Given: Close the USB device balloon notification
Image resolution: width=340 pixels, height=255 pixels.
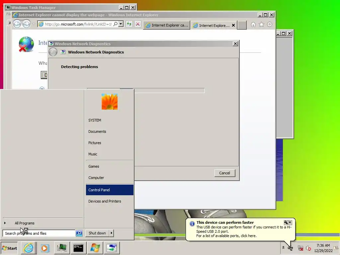Looking at the screenshot, I should click(290, 222).
